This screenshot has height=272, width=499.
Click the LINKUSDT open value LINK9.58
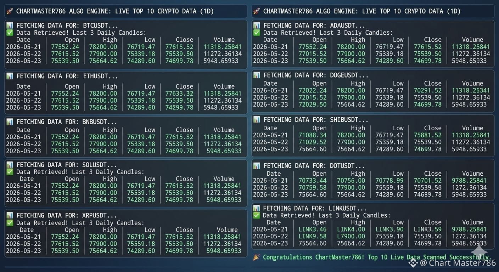pyautogui.click(x=313, y=236)
